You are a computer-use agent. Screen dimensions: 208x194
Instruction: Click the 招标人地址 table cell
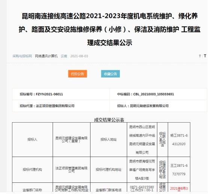(109, 139)
